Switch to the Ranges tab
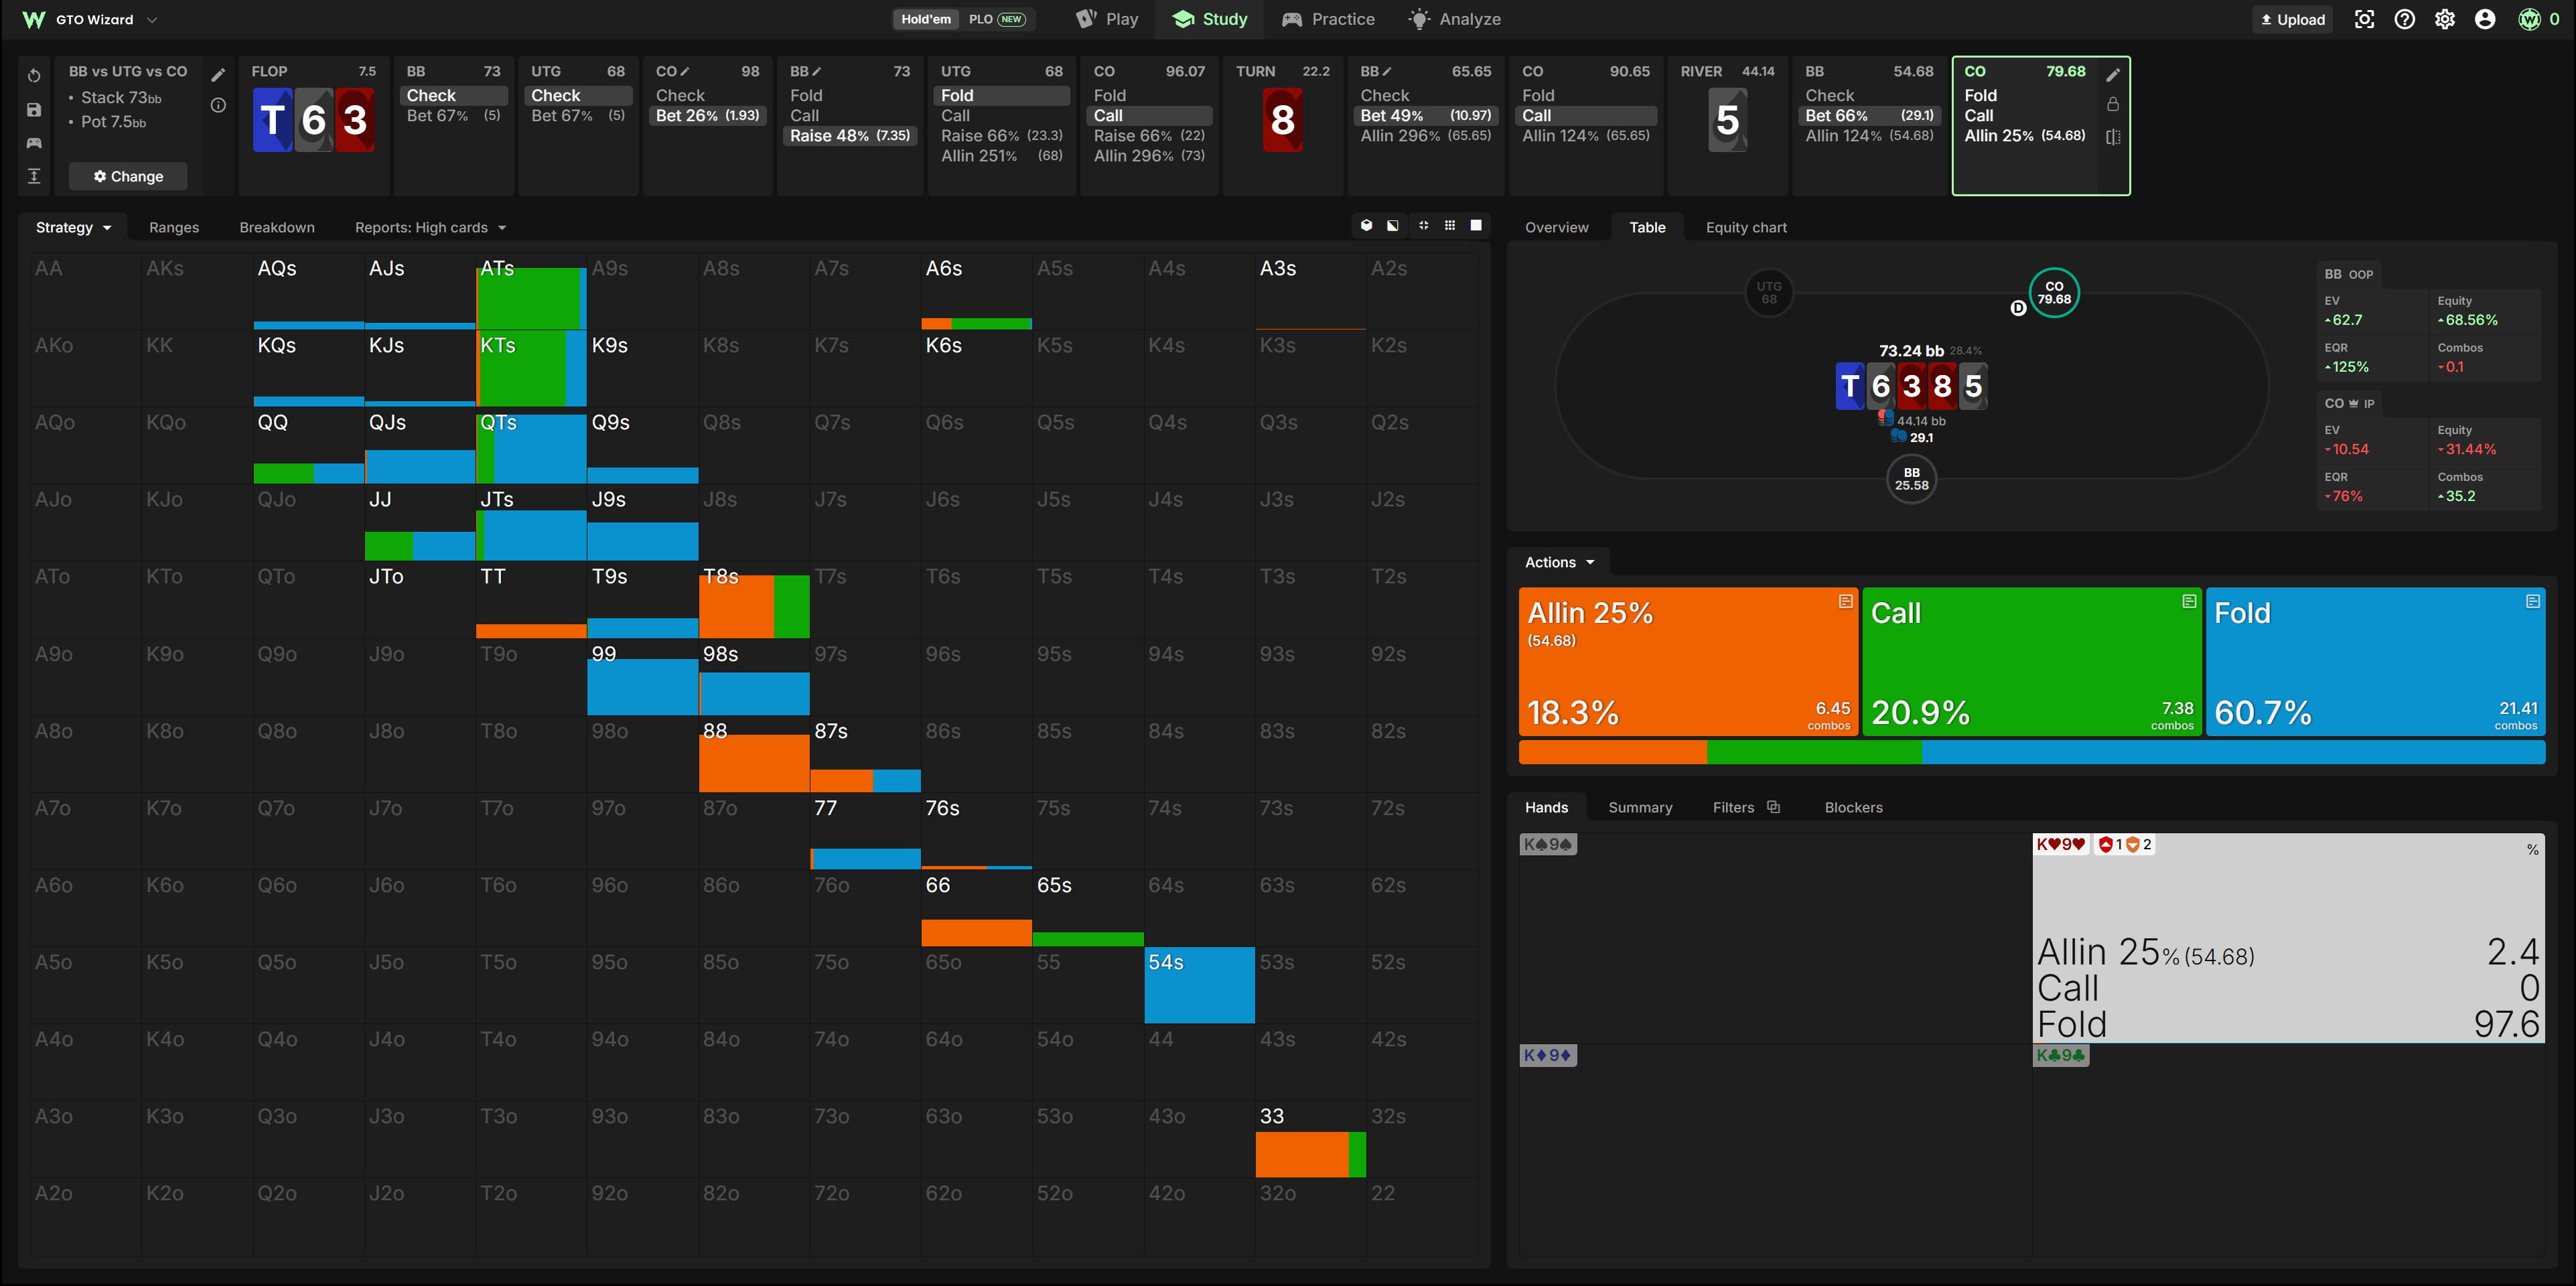 [174, 227]
